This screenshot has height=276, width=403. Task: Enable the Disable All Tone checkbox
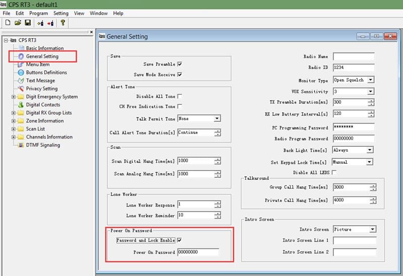pos(180,96)
